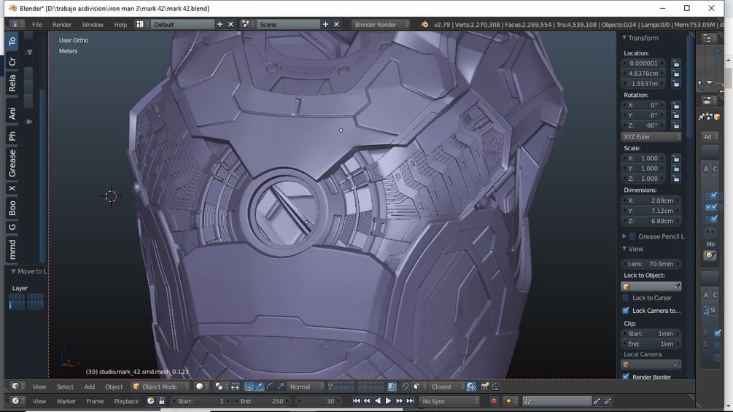Open the Closest snap target dropdown
The image size is (733, 412).
(446, 386)
